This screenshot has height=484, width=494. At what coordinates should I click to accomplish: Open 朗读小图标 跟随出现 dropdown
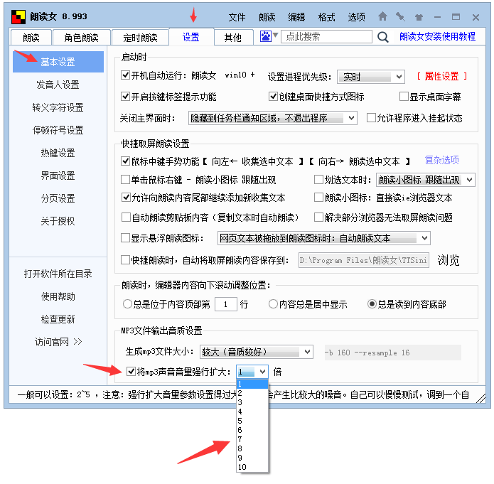425,180
